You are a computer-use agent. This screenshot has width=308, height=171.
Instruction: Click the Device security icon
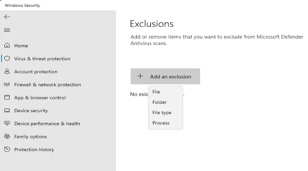pos(7,111)
